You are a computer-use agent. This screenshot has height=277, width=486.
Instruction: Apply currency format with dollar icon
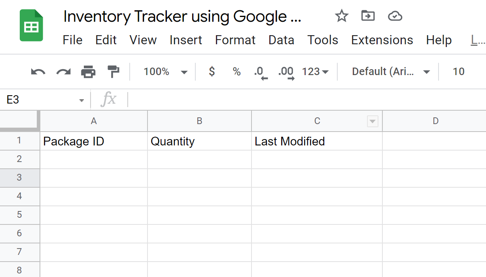[x=212, y=72]
